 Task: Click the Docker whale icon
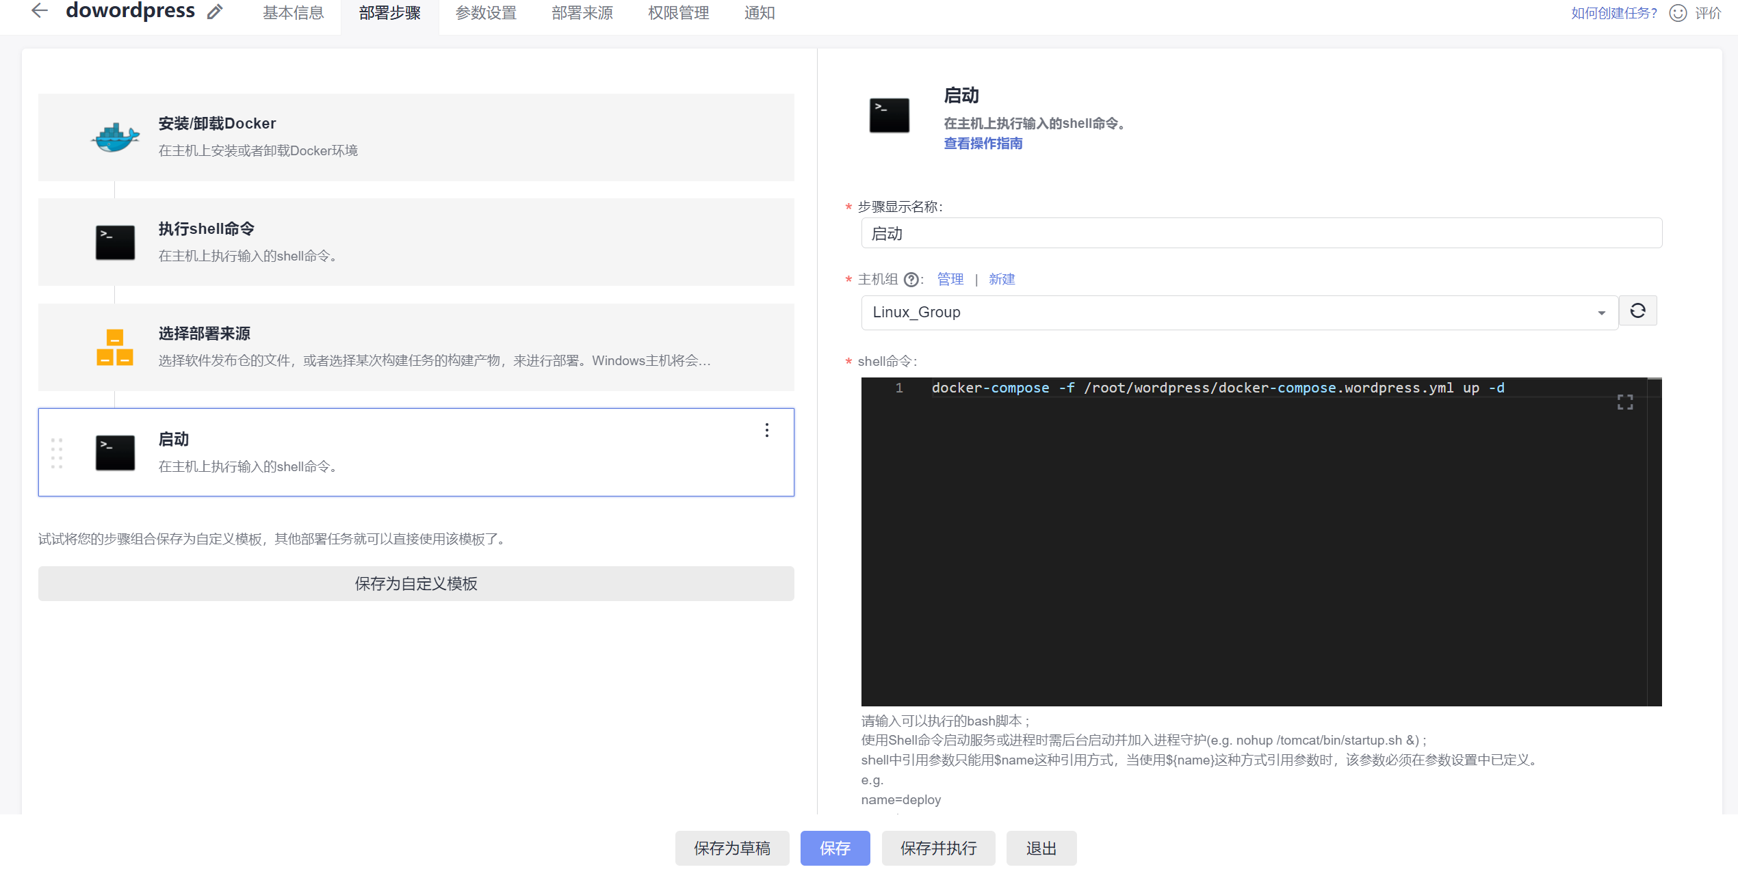[115, 137]
